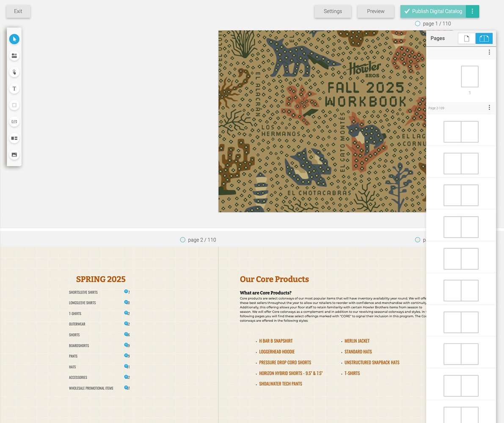Click the Exit button

point(18,11)
